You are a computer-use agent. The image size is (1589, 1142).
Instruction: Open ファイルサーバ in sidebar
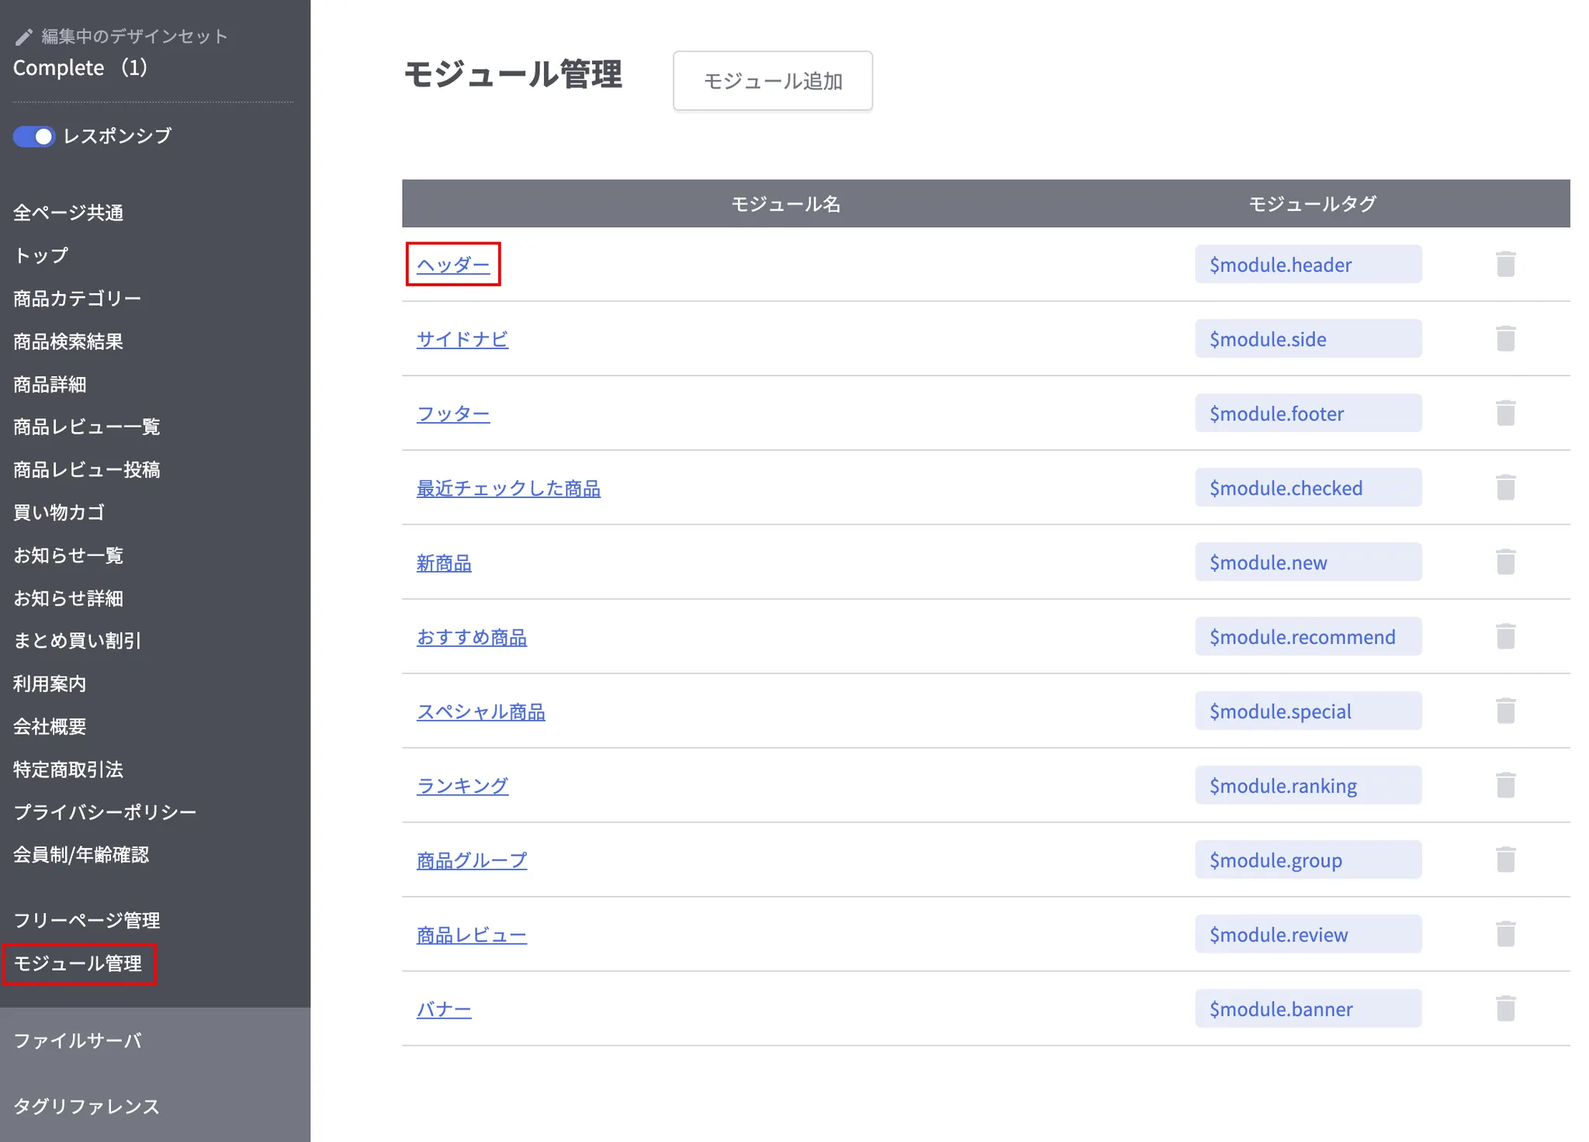78,1040
